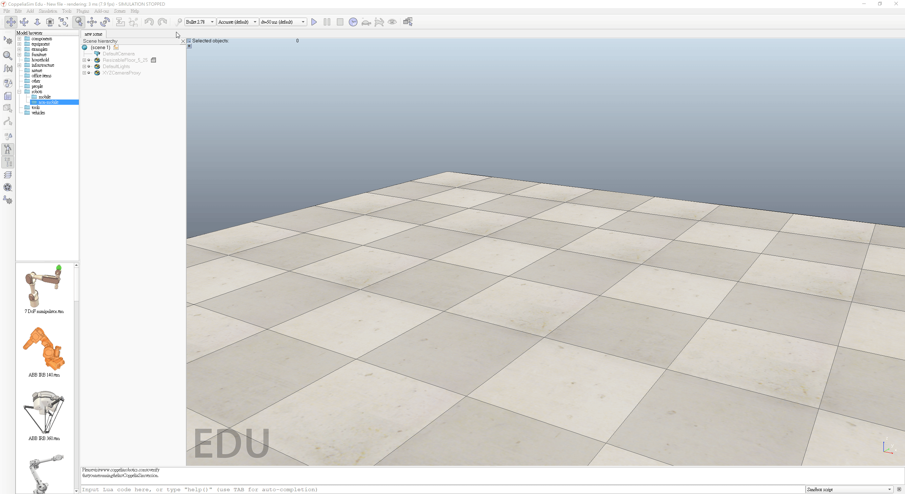Expand the infrastructure folder
Viewport: 905px width, 494px height.
19,65
